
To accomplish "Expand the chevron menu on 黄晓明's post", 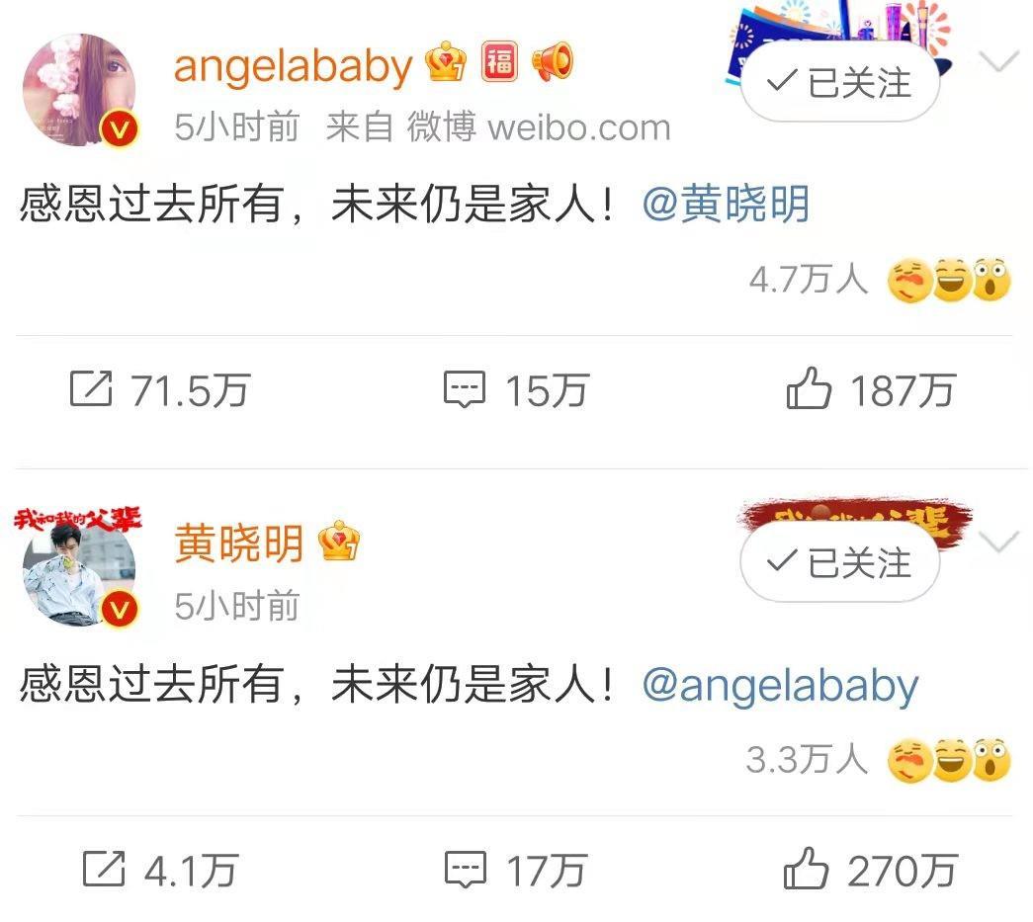I will click(x=999, y=542).
